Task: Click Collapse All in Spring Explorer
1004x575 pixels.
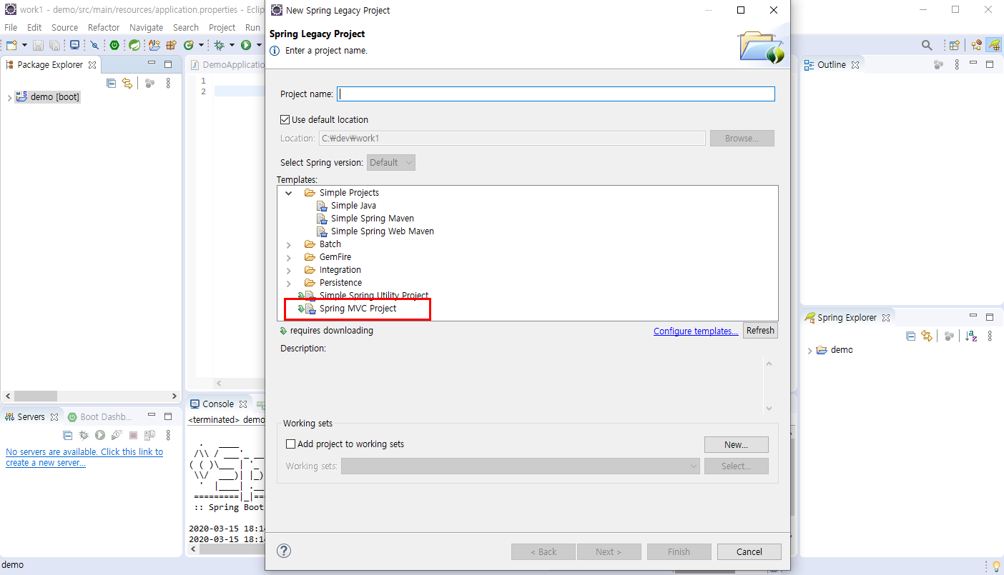Action: click(911, 336)
